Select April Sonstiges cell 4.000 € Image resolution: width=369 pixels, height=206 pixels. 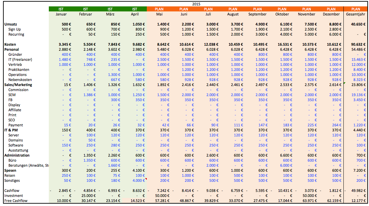(x=139, y=181)
